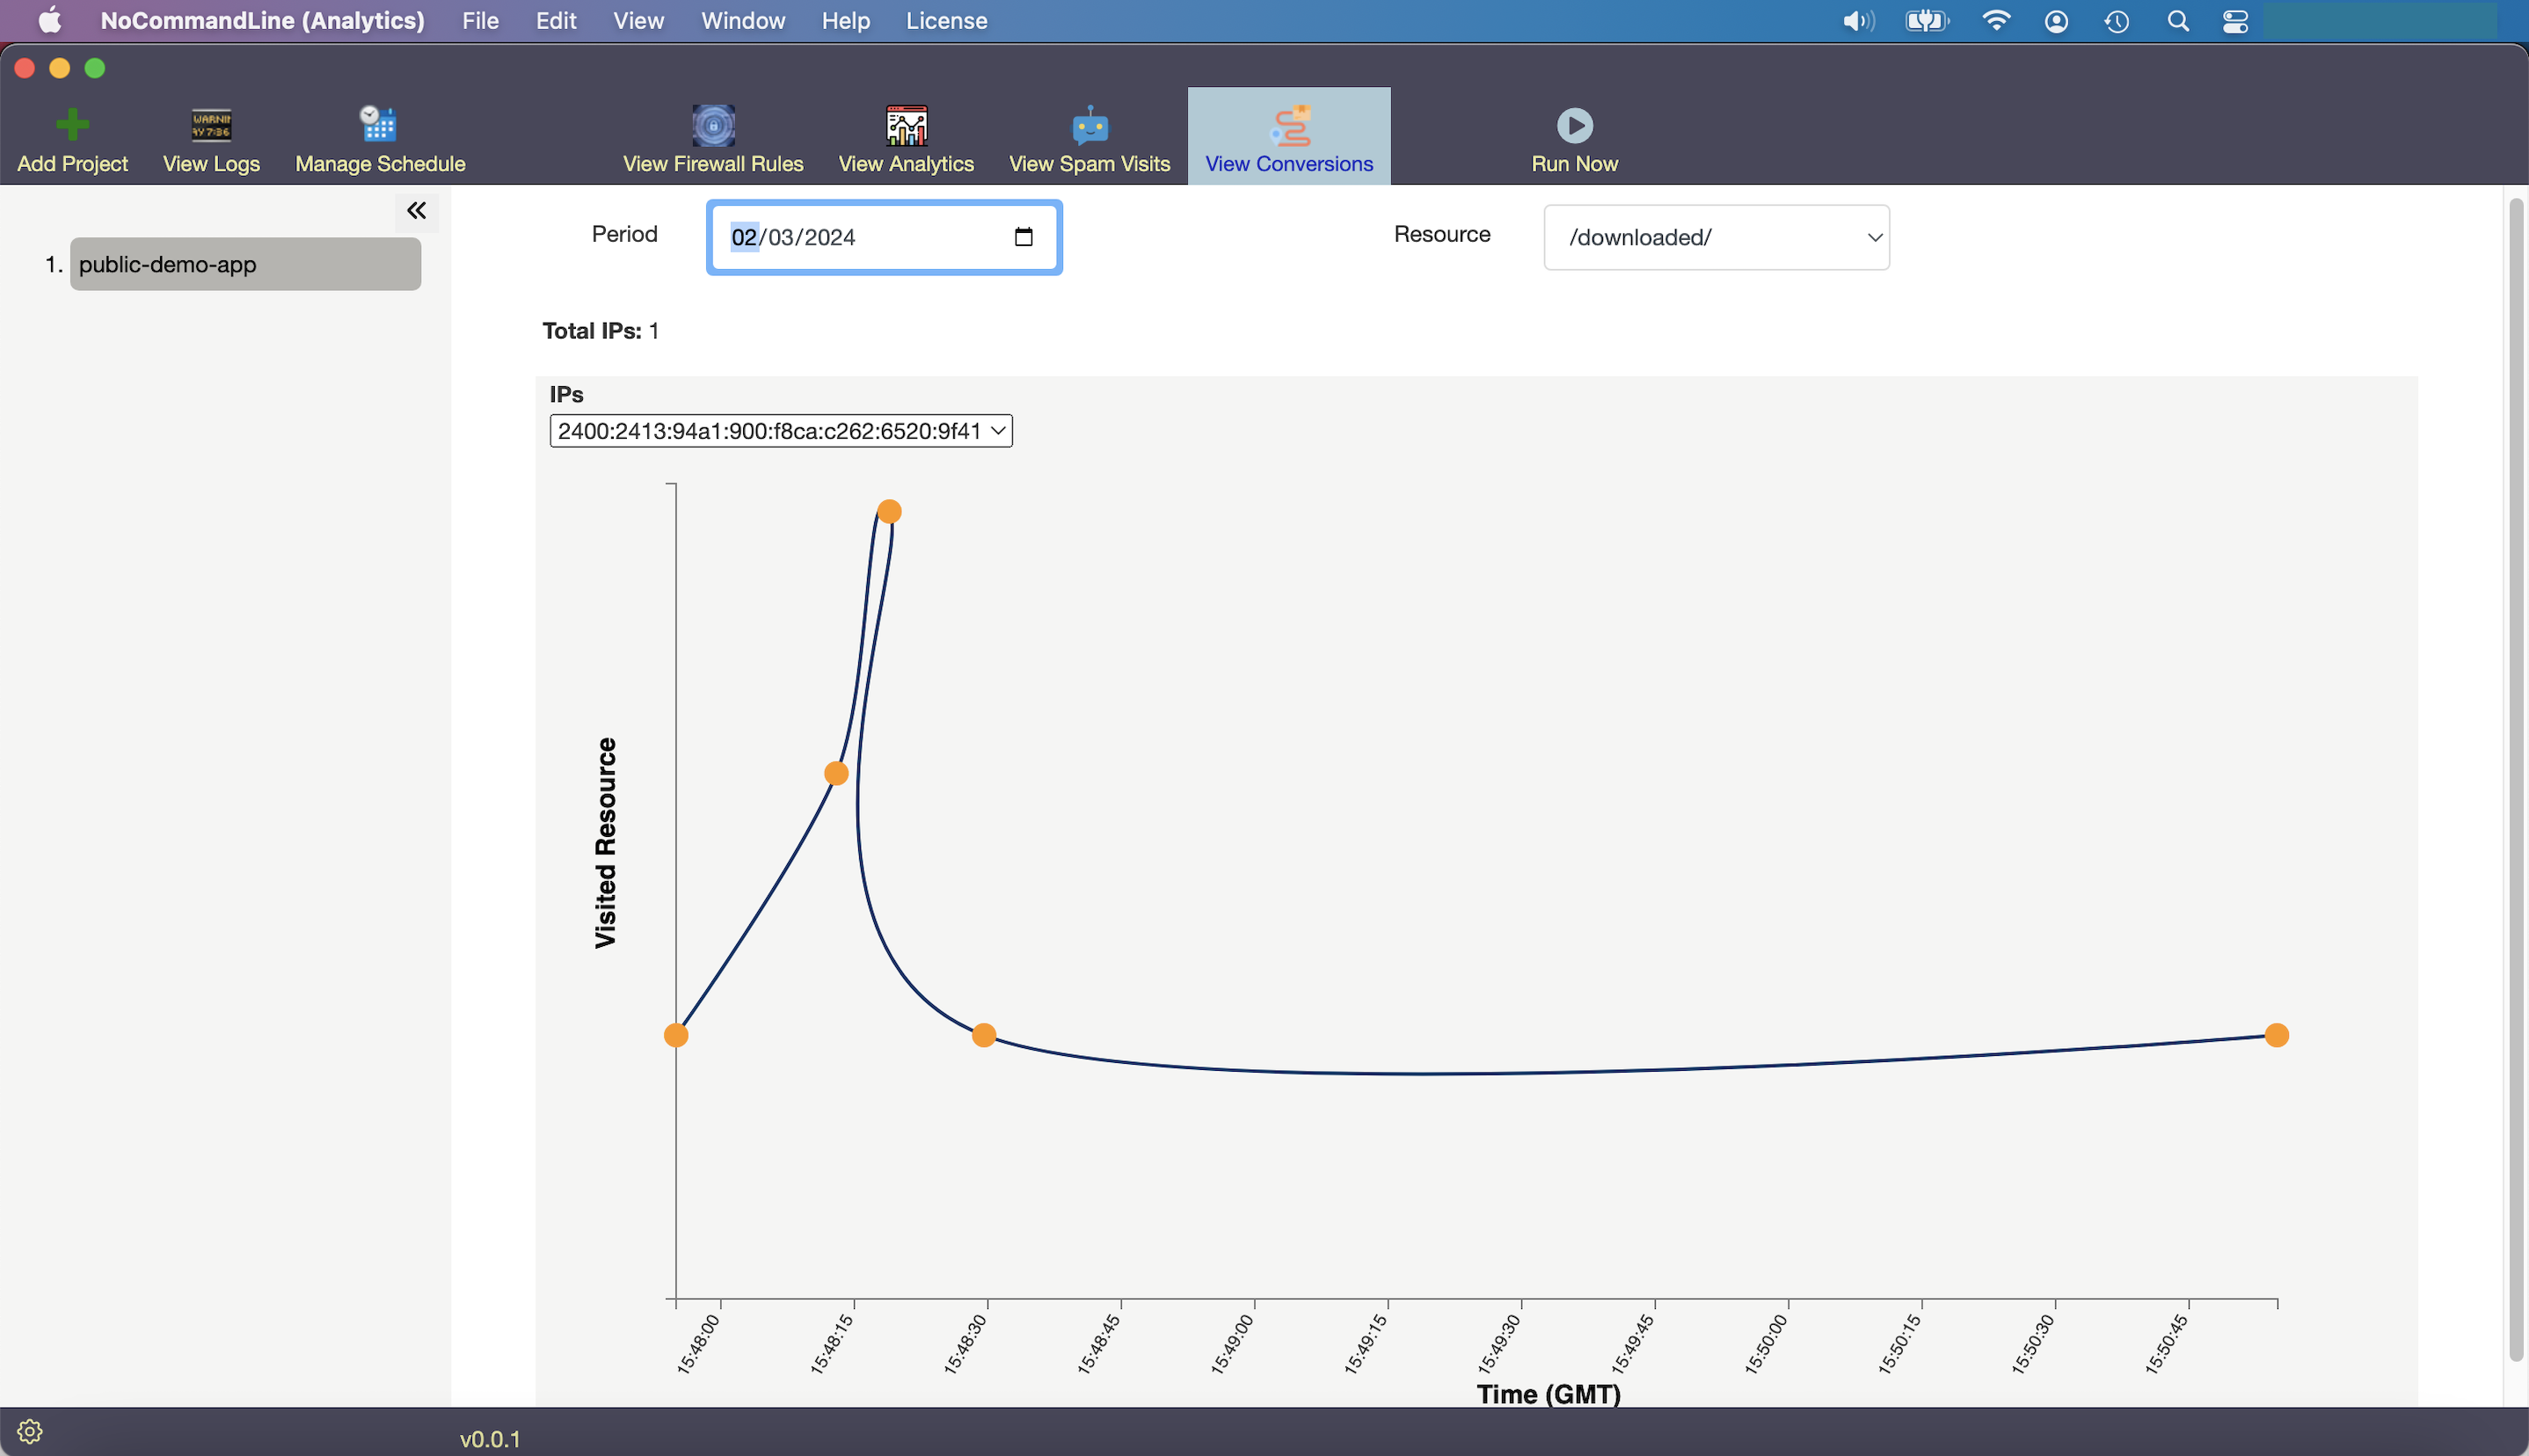Image resolution: width=2529 pixels, height=1456 pixels.
Task: Open the calendar picker in Period field
Action: click(1023, 237)
